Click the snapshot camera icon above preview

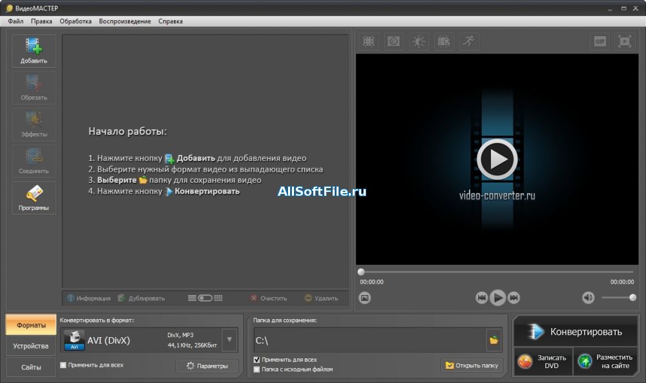click(x=394, y=41)
